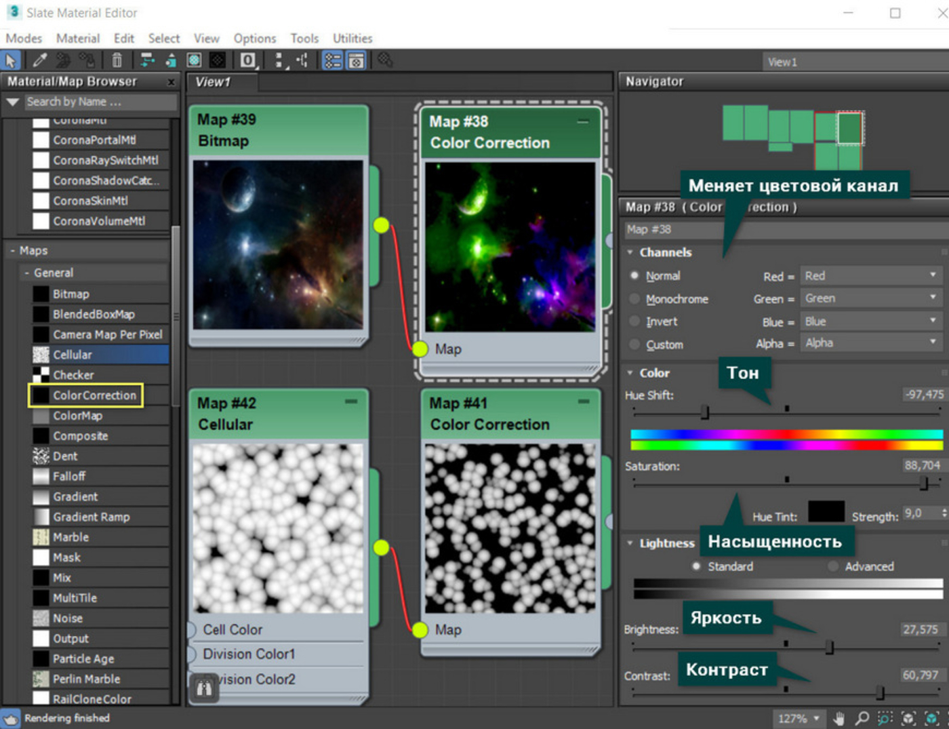This screenshot has height=729, width=949.
Task: Open the Utilities menu
Action: [352, 39]
